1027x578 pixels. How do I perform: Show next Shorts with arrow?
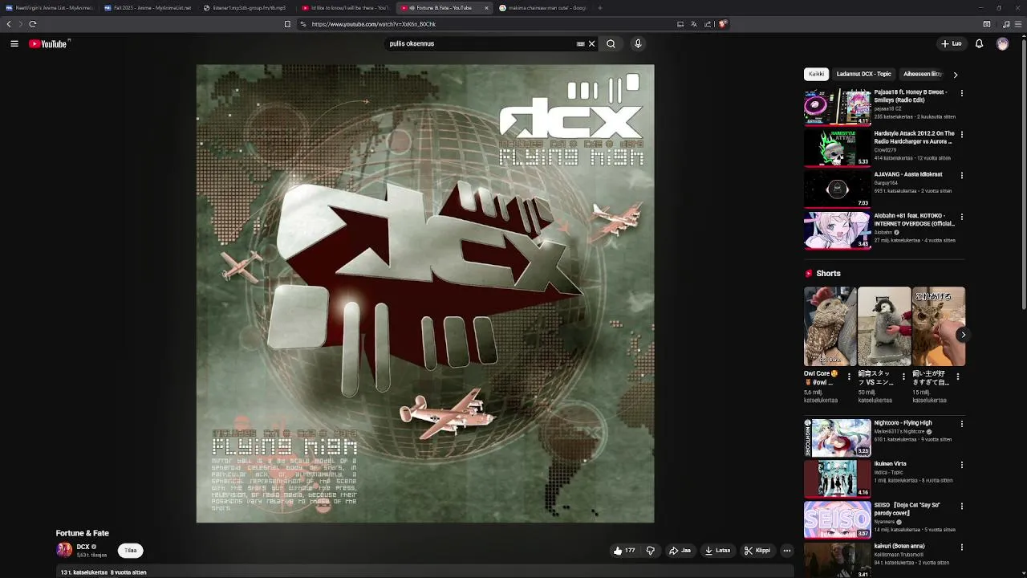click(963, 335)
